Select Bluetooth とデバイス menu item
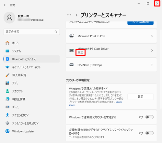 point(31,59)
